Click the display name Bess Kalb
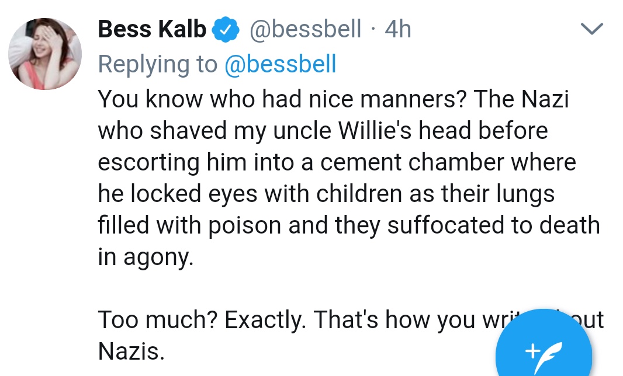 pyautogui.click(x=152, y=29)
